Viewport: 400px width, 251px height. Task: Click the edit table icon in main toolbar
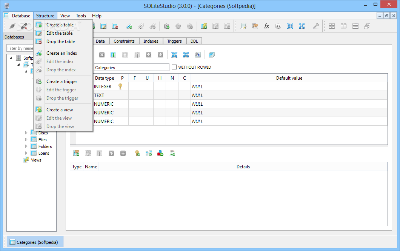point(103,26)
